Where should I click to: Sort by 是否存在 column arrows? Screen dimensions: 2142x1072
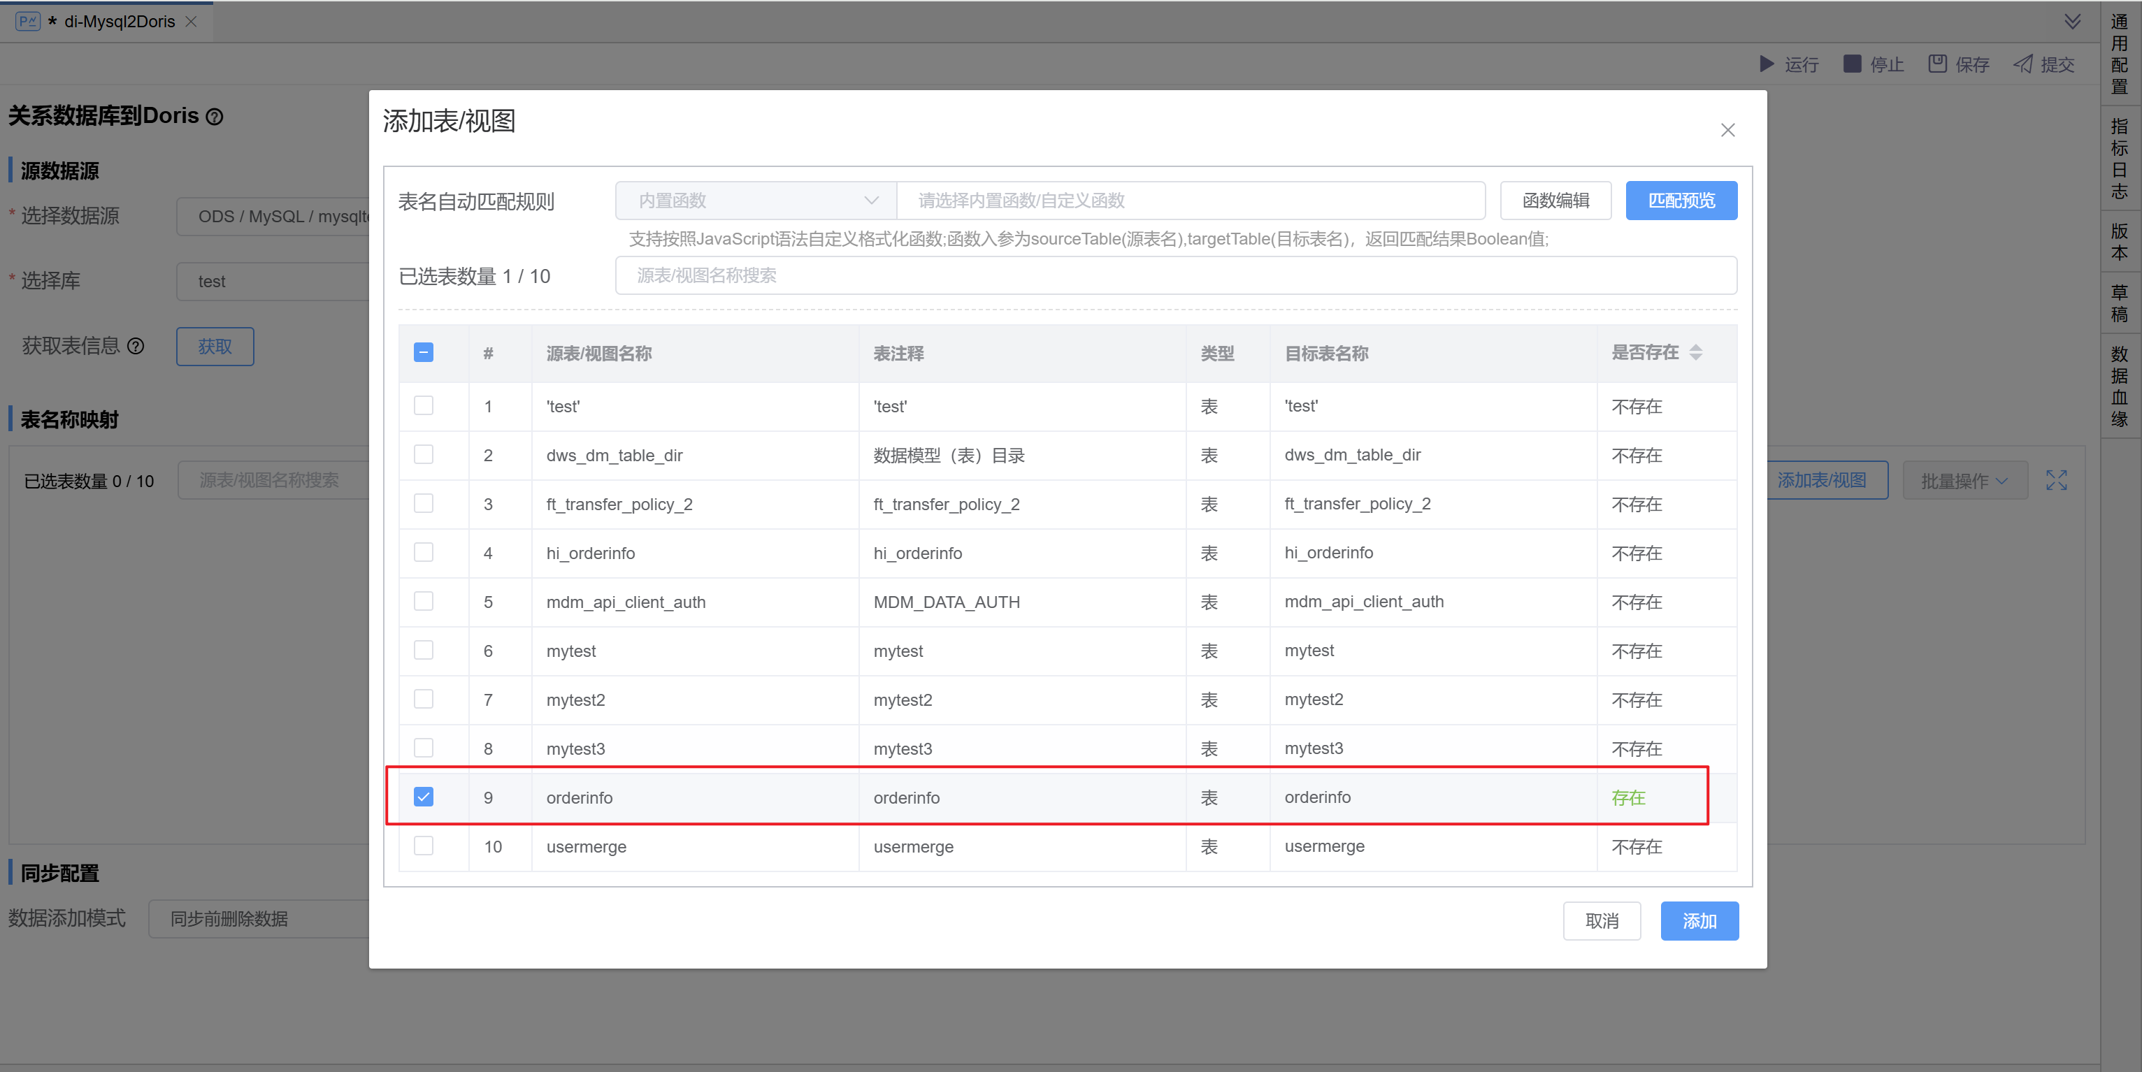click(x=1695, y=352)
